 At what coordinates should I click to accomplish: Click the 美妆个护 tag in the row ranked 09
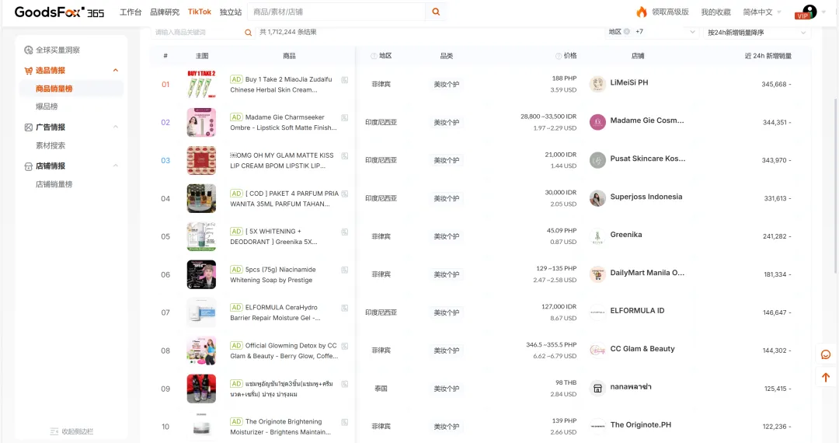click(x=446, y=389)
